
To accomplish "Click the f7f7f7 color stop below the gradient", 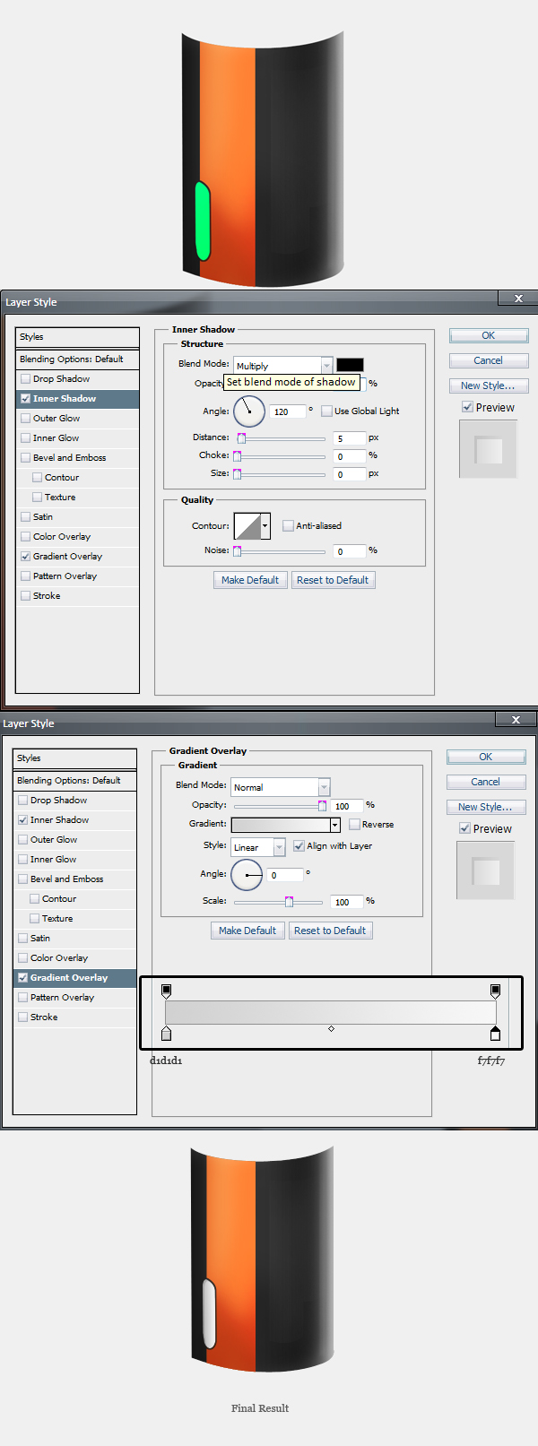I will point(495,1035).
